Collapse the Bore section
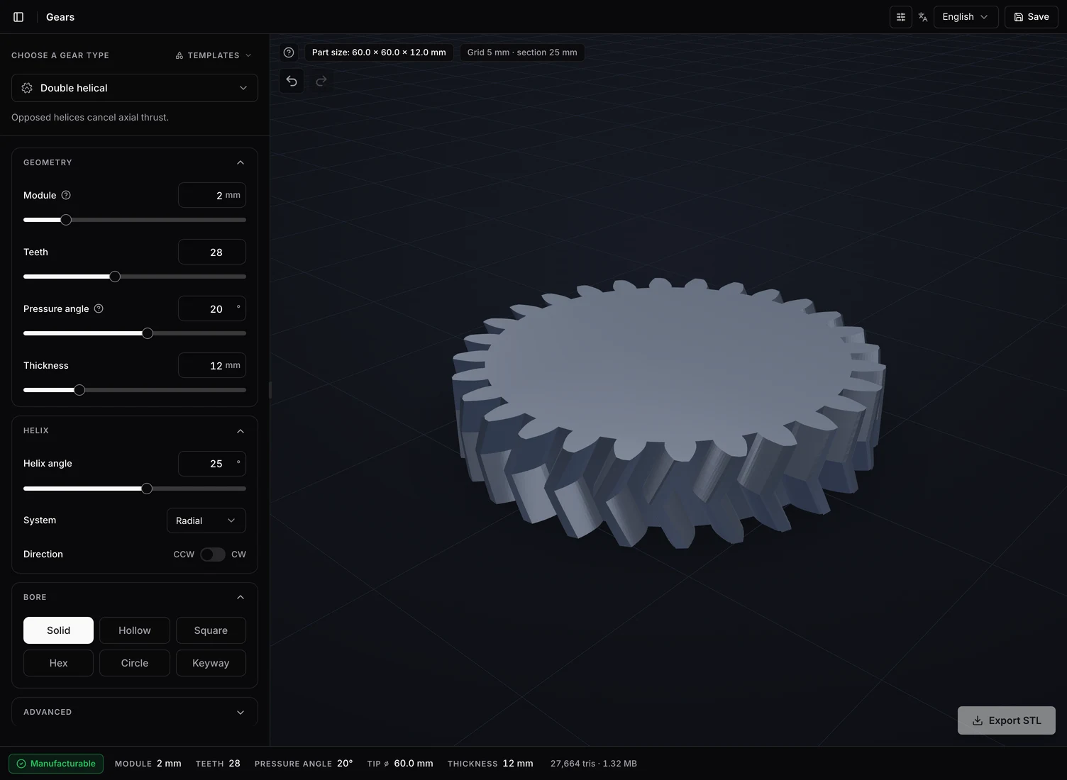This screenshot has height=780, width=1067. point(241,597)
